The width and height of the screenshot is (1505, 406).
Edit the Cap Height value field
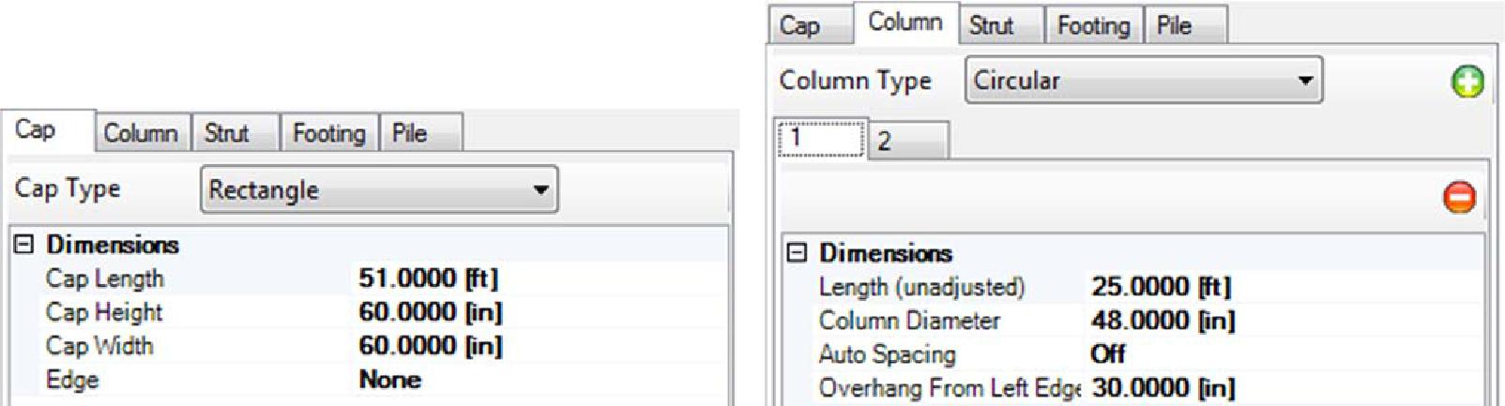(x=540, y=312)
